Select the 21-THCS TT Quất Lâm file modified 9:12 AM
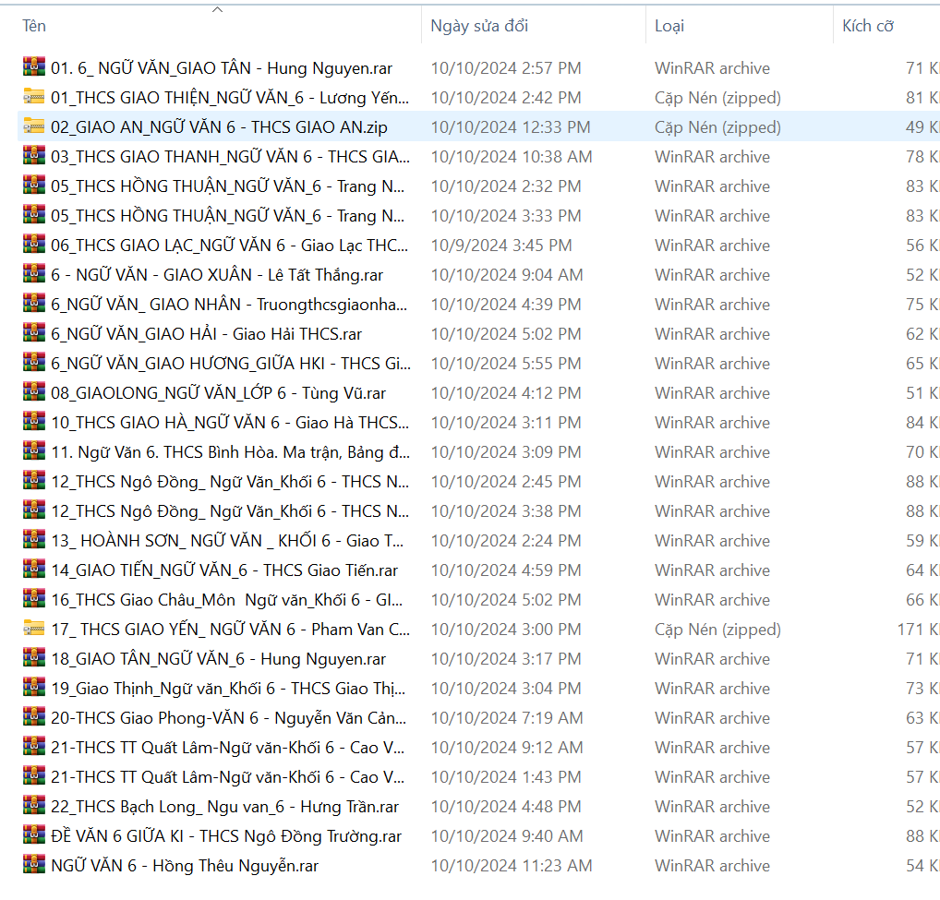 click(x=228, y=748)
